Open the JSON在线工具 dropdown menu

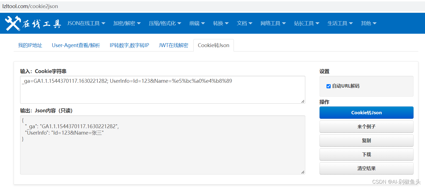tap(86, 23)
